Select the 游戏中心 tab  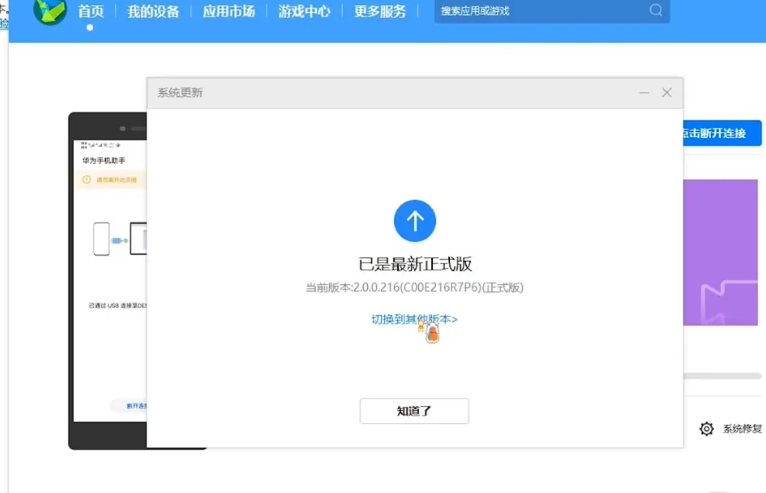click(x=304, y=11)
